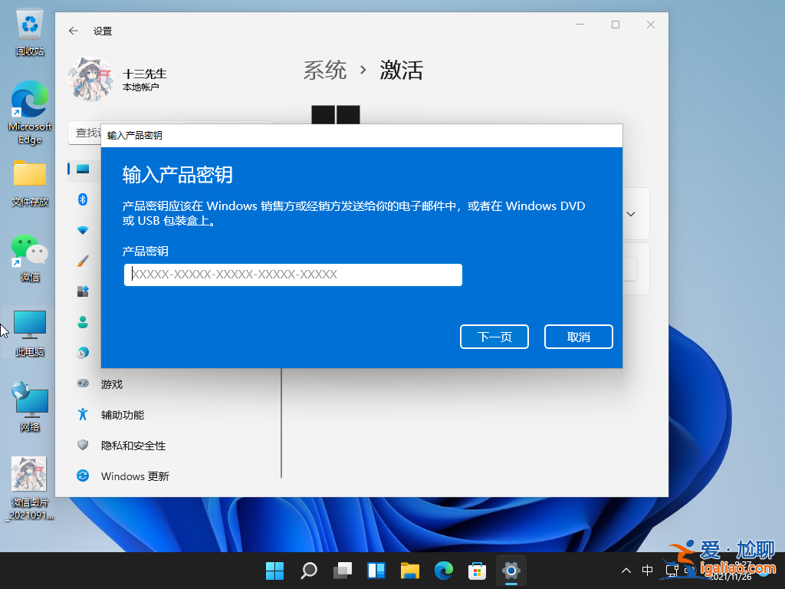Screen dimensions: 785x589
Task: Click the Apps sidebar icon
Action: click(x=82, y=291)
